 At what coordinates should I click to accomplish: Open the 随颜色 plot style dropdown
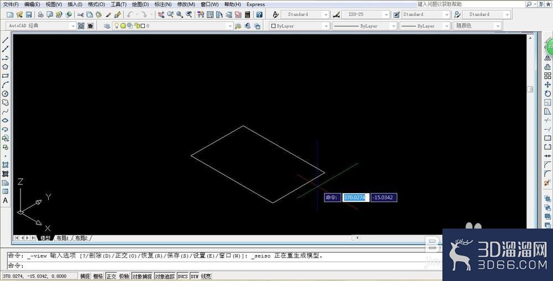tap(477, 26)
